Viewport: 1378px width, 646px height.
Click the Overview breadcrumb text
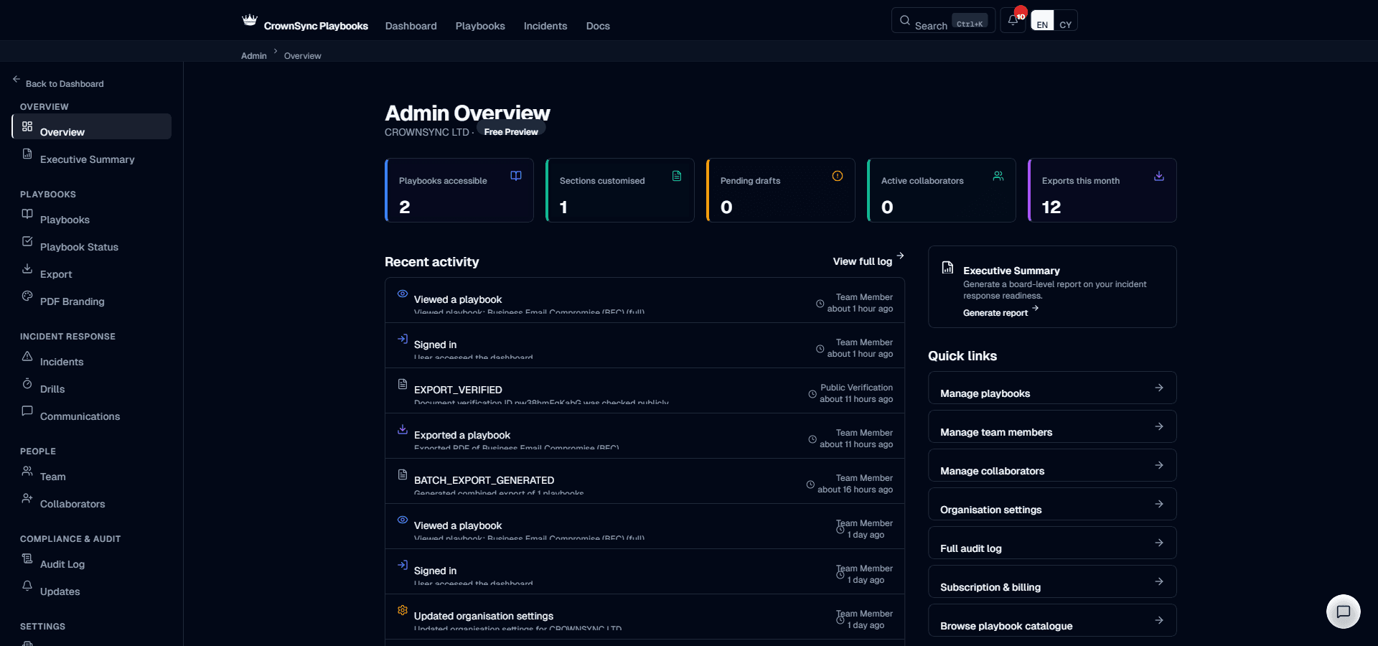(x=302, y=56)
